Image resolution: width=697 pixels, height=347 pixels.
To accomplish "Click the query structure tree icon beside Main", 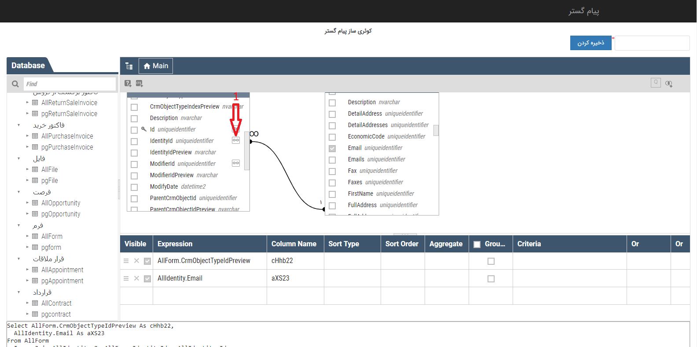I will pos(129,66).
